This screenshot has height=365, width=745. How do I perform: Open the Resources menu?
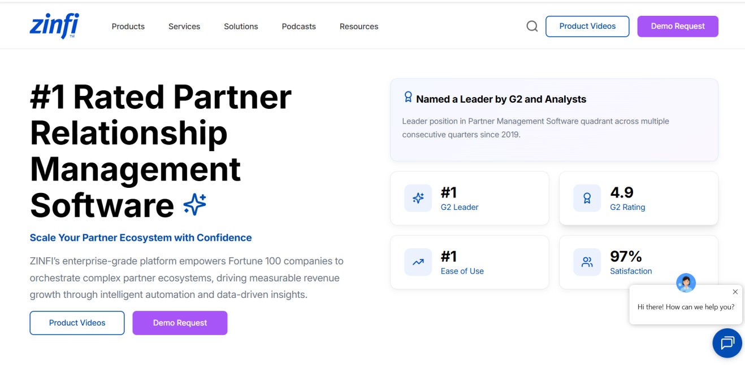coord(359,27)
